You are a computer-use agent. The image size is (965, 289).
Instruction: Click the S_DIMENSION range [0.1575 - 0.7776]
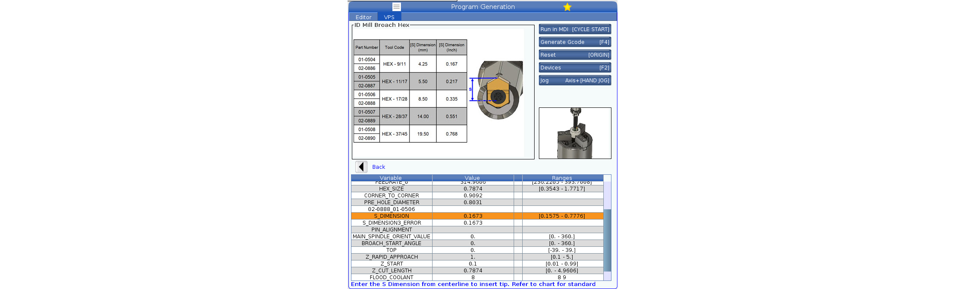coord(562,216)
